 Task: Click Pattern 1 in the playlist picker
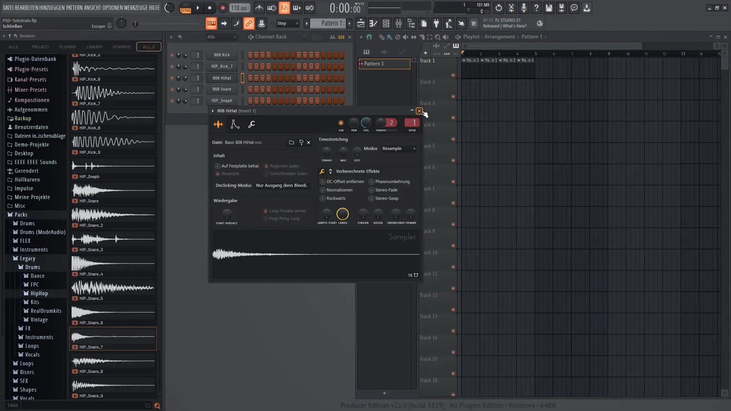(x=385, y=64)
